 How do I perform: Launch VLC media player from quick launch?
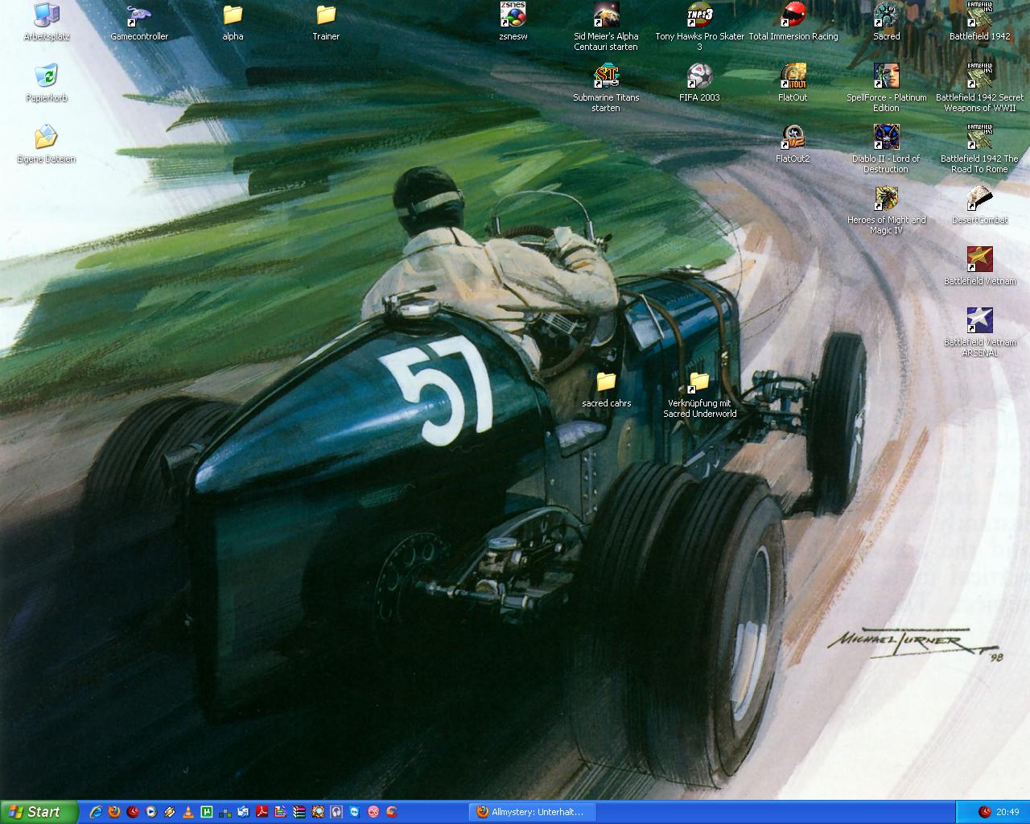[x=188, y=812]
